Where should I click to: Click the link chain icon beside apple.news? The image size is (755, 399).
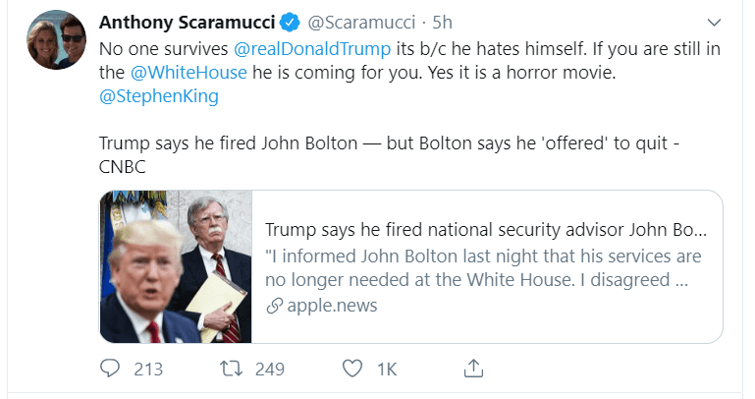coord(276,306)
